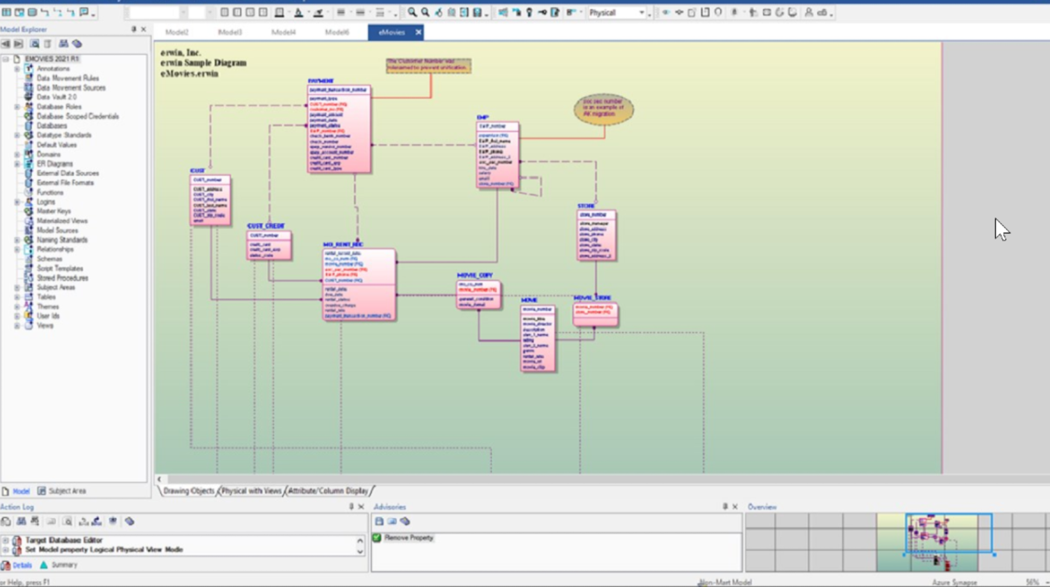The height and width of the screenshot is (587, 1050).
Task: Switch to Model explorer tab
Action: (16, 491)
